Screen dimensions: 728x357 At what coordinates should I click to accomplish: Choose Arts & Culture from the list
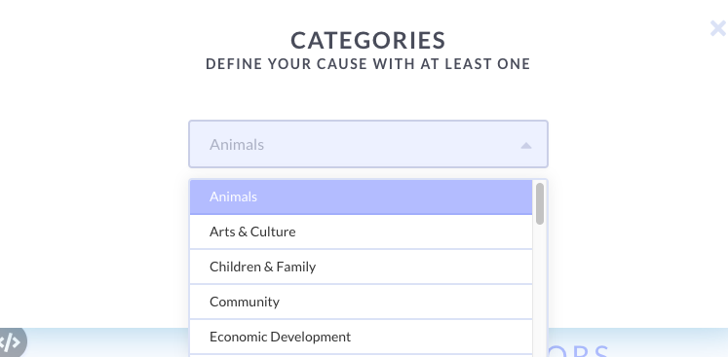pos(361,232)
